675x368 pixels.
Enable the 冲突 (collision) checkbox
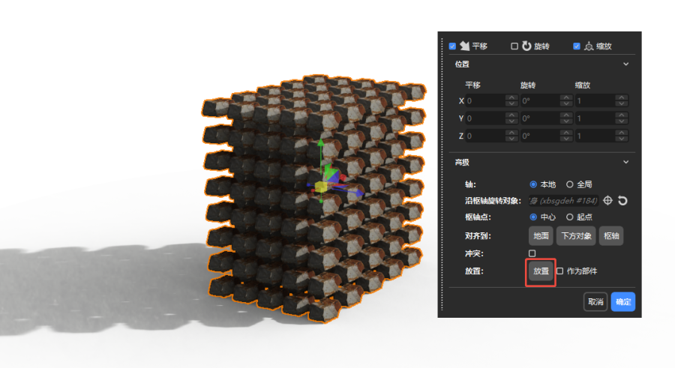pyautogui.click(x=532, y=253)
